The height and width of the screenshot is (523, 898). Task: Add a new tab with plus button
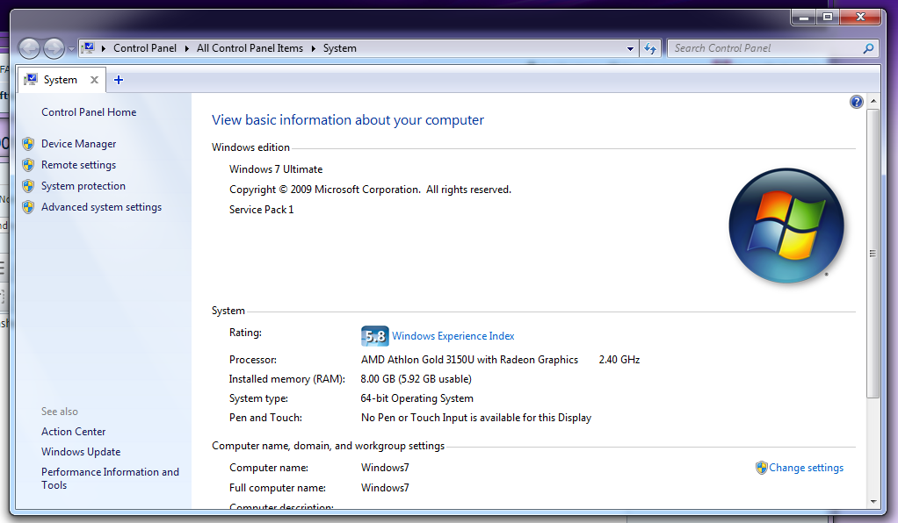(x=119, y=80)
